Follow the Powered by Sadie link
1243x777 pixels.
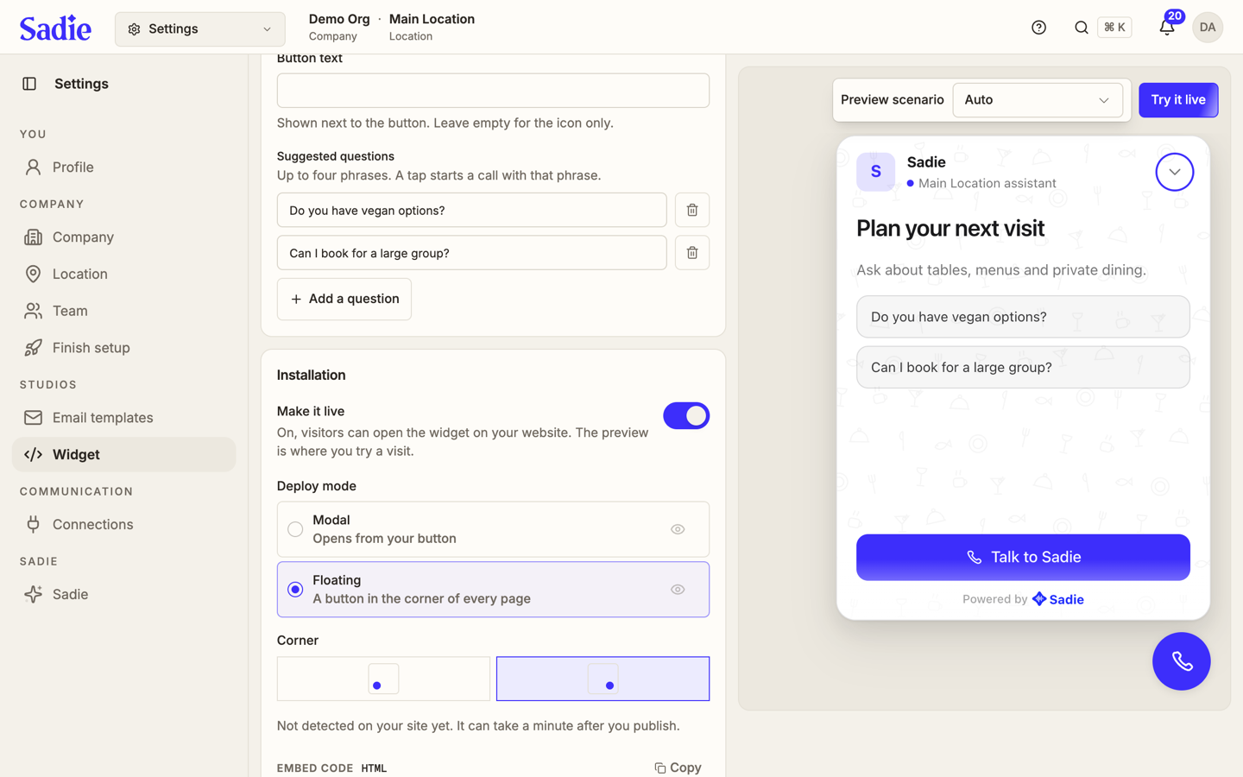point(1023,599)
